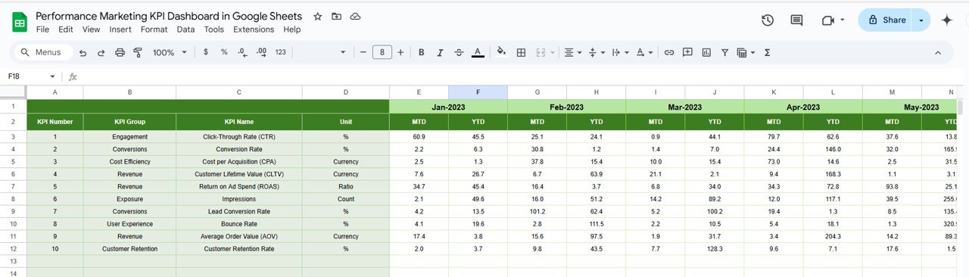This screenshot has height=277, width=969.
Task: Click the Menus search box
Action: tap(43, 52)
